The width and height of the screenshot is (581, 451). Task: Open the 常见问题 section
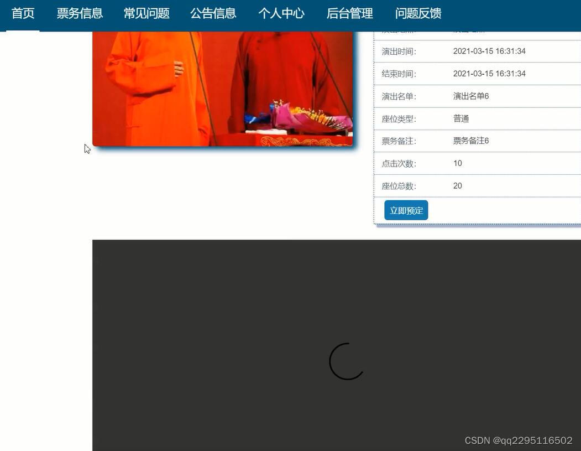pos(146,12)
